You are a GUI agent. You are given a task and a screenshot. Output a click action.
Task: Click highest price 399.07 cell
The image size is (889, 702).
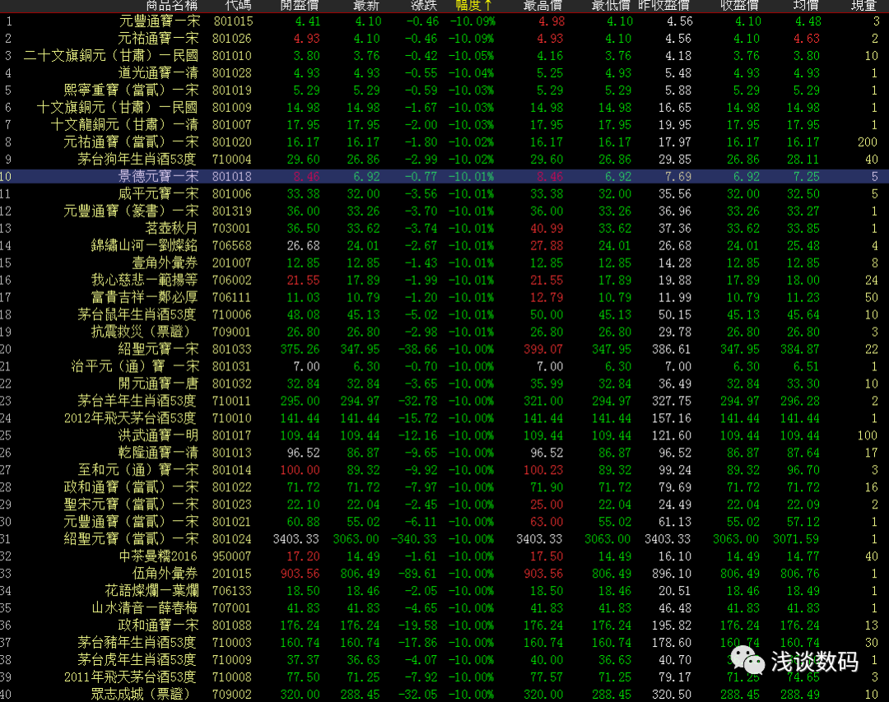[543, 349]
